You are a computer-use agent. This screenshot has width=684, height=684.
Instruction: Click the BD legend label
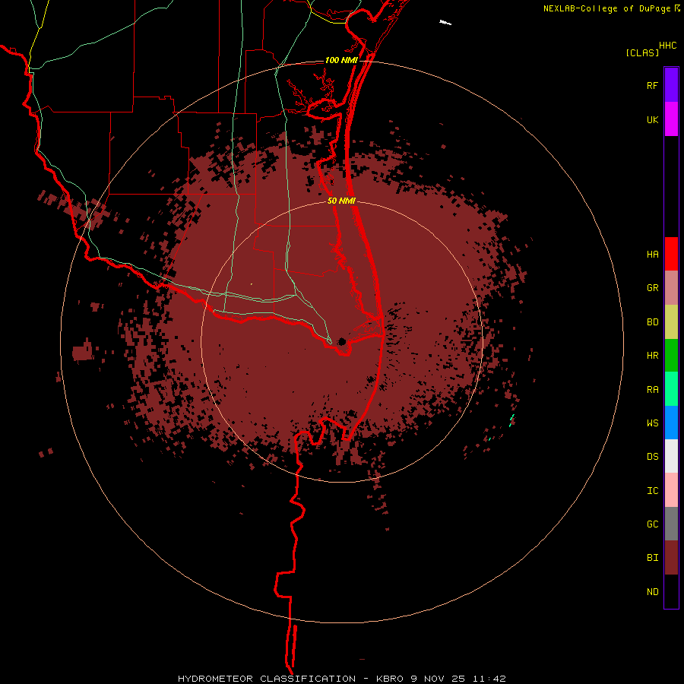point(652,322)
